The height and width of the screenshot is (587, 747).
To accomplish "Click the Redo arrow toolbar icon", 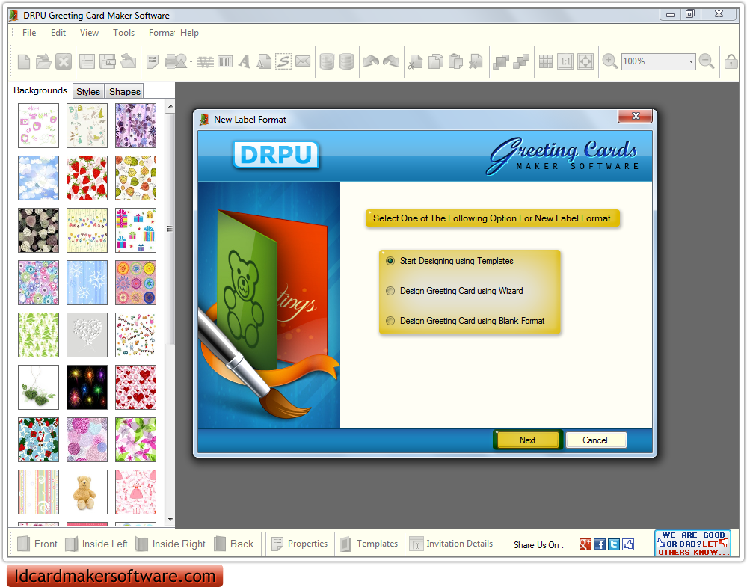I will [x=390, y=61].
